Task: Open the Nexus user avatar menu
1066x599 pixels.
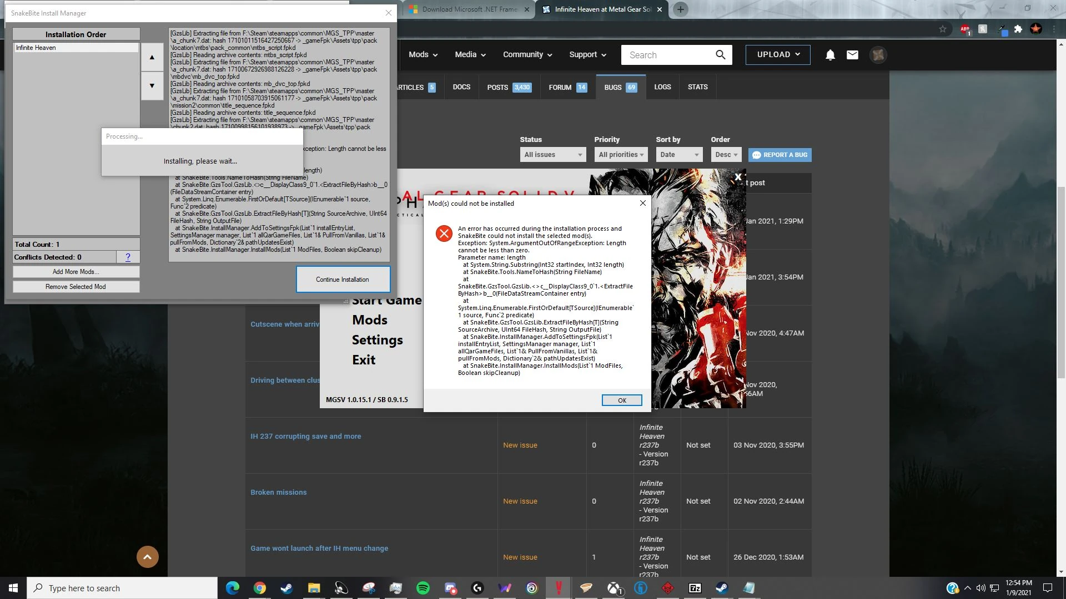Action: pos(878,55)
